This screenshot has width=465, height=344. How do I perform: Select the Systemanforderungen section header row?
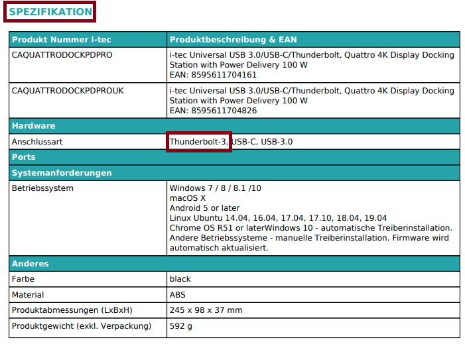tap(234, 173)
